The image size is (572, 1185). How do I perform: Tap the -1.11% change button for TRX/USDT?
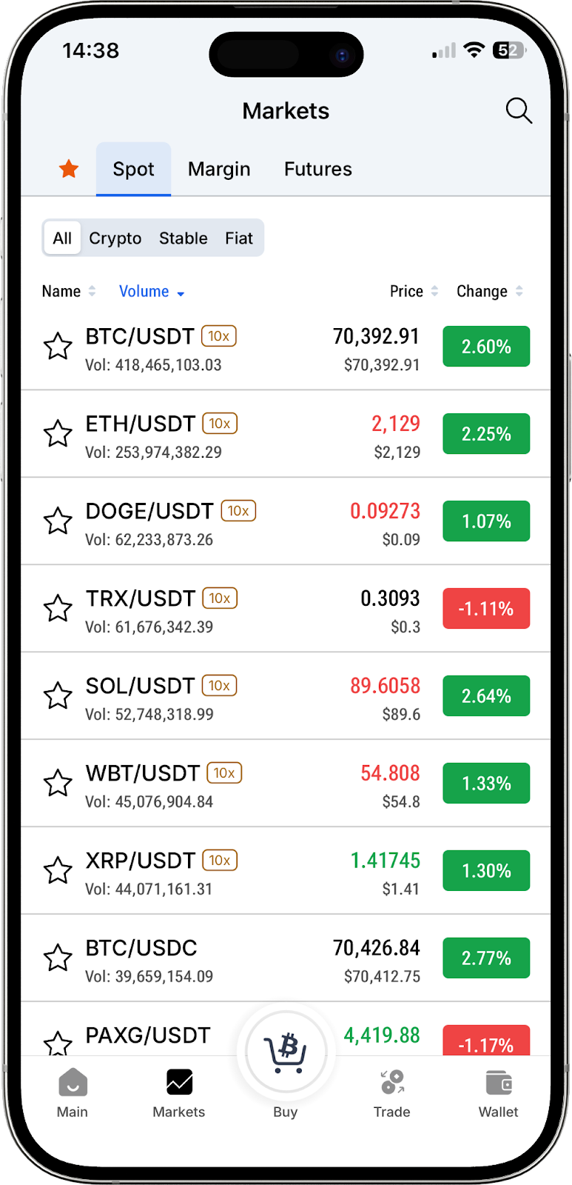point(486,609)
